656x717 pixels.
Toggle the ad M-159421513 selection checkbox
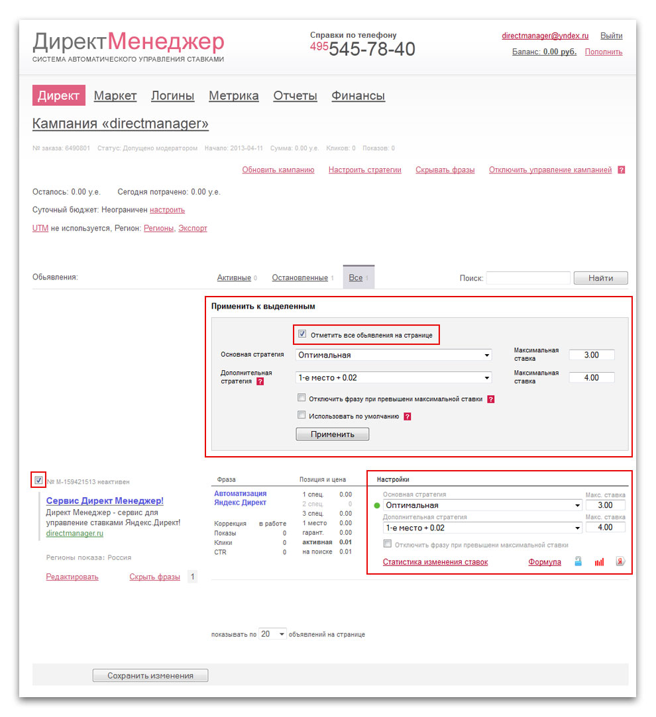(x=38, y=480)
